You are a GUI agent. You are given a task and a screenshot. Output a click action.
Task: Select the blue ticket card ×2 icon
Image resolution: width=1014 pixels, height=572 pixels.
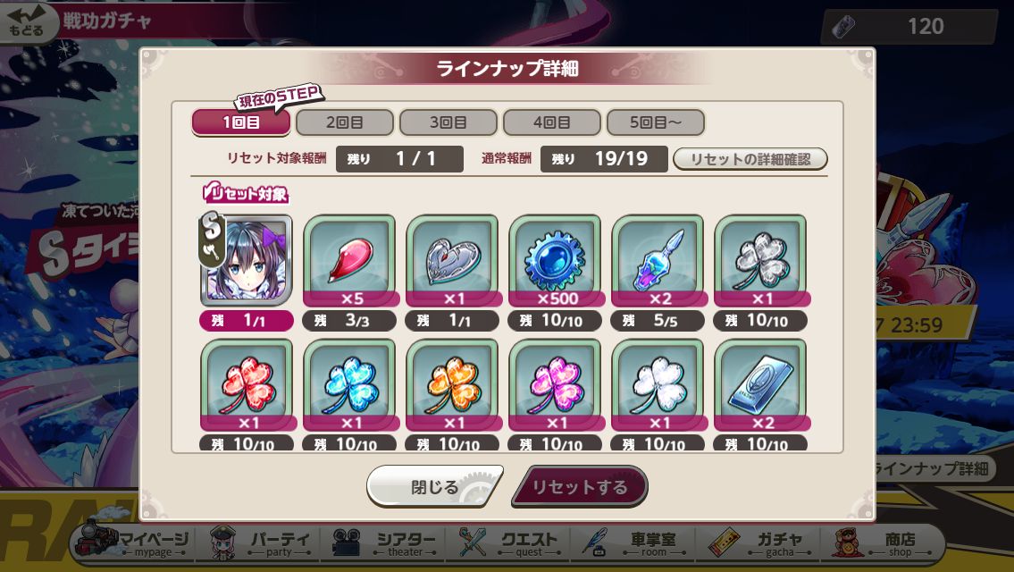click(x=760, y=384)
